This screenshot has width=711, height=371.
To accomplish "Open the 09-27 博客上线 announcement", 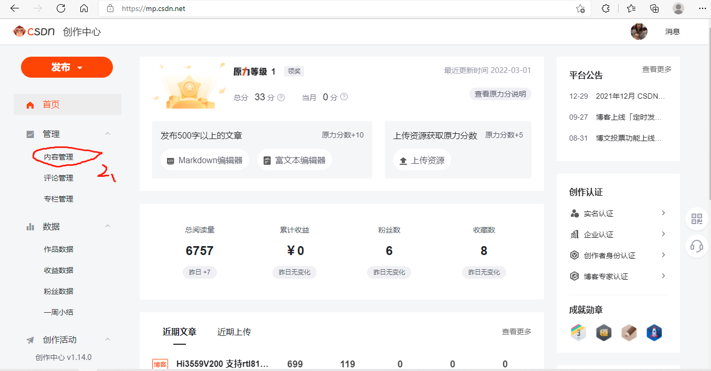I will [x=616, y=117].
